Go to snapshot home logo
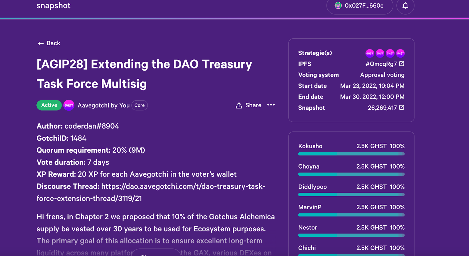This screenshot has height=256, width=469. (x=53, y=6)
